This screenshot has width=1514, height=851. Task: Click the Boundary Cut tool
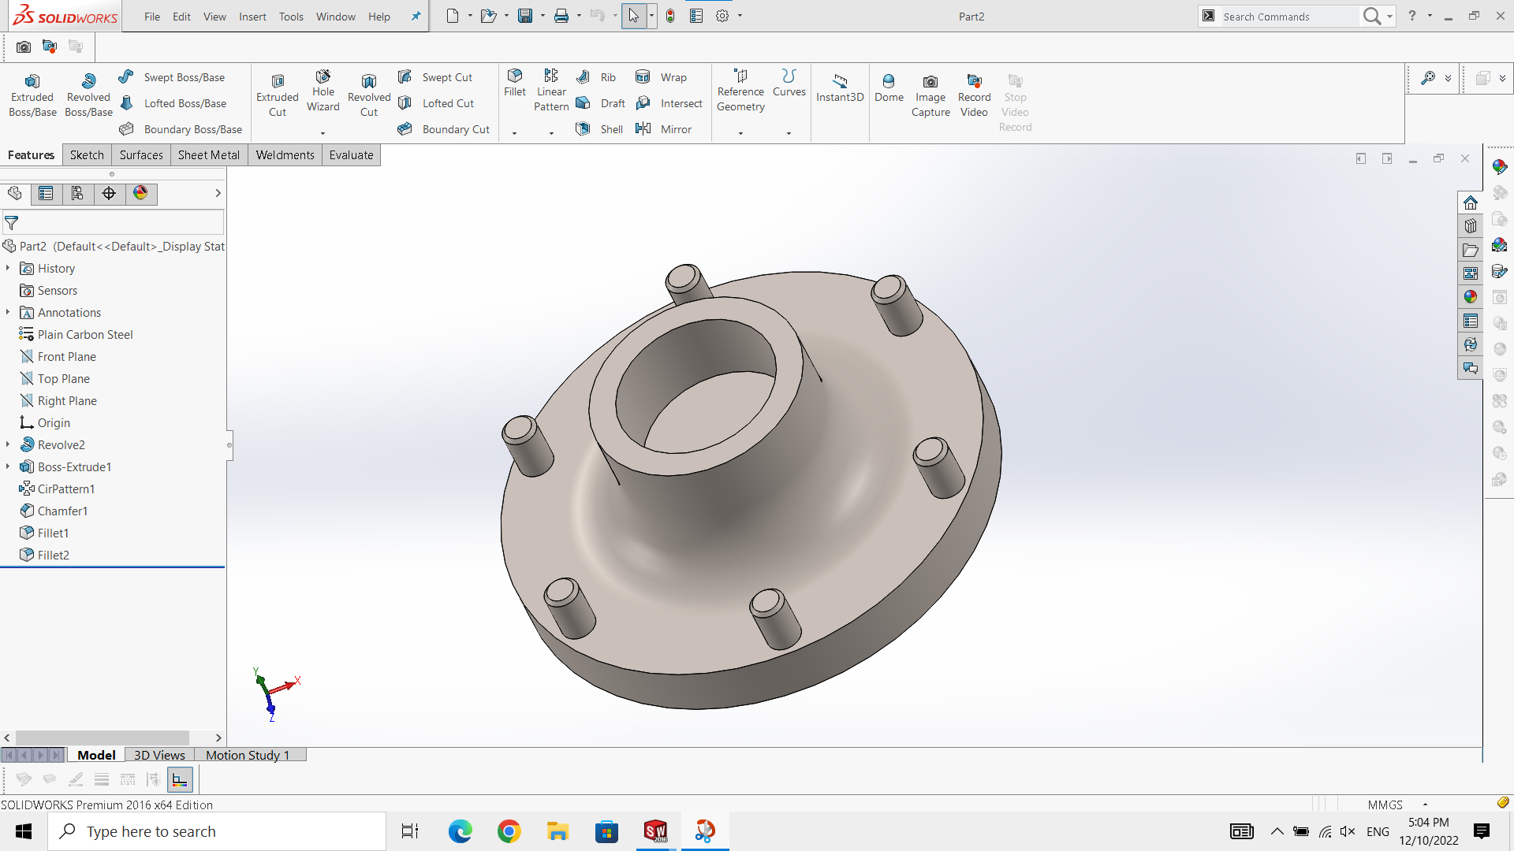[x=444, y=129]
